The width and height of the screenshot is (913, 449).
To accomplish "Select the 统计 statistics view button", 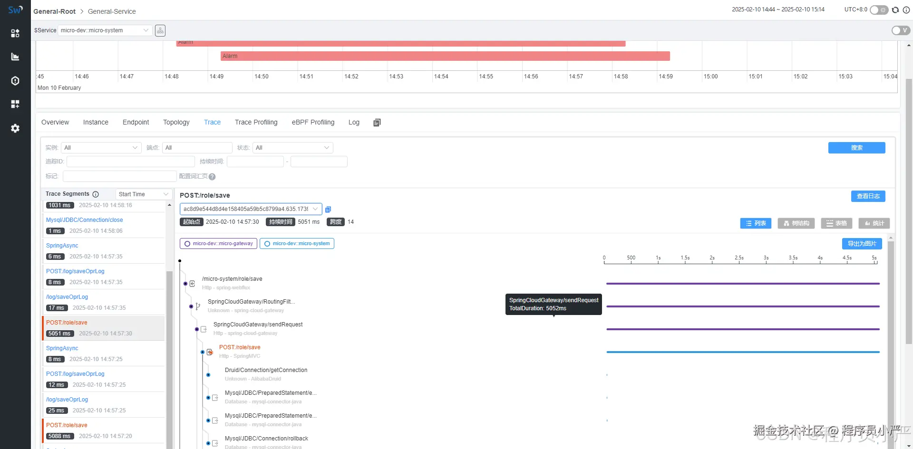I will click(x=874, y=223).
